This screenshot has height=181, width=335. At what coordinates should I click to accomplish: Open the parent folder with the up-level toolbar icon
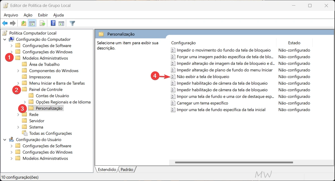(23, 23)
